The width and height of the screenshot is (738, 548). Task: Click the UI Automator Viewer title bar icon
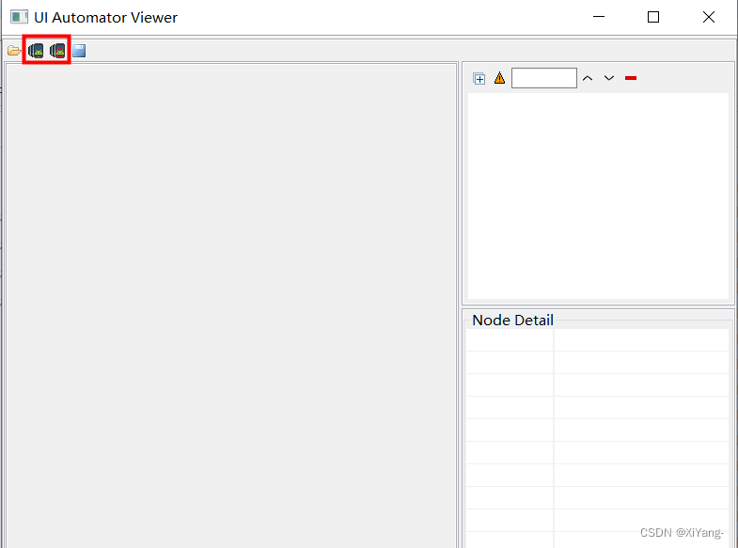(19, 18)
